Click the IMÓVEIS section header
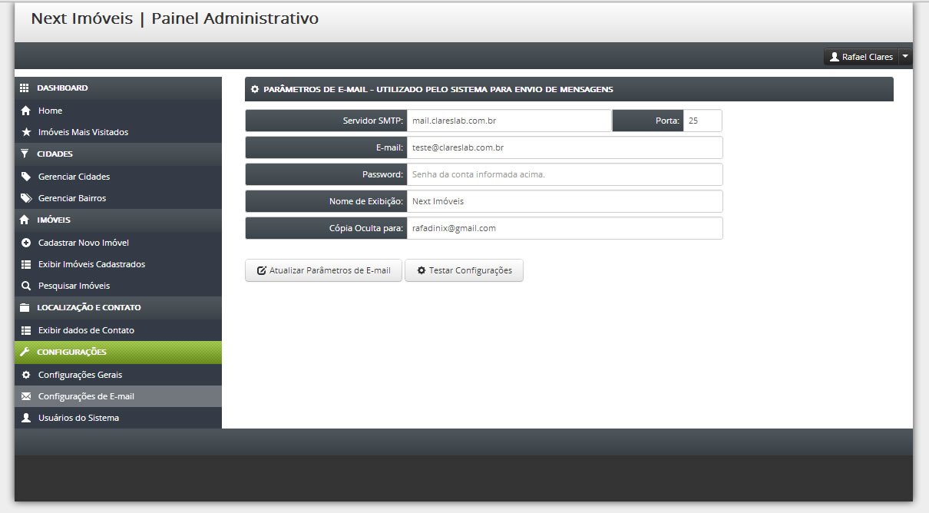This screenshot has height=513, width=929. (x=118, y=220)
